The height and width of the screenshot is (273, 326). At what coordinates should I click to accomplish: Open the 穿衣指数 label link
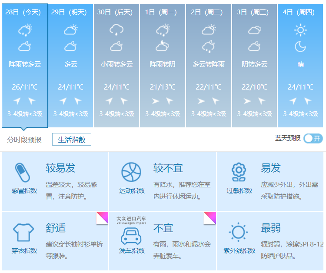click(24, 250)
